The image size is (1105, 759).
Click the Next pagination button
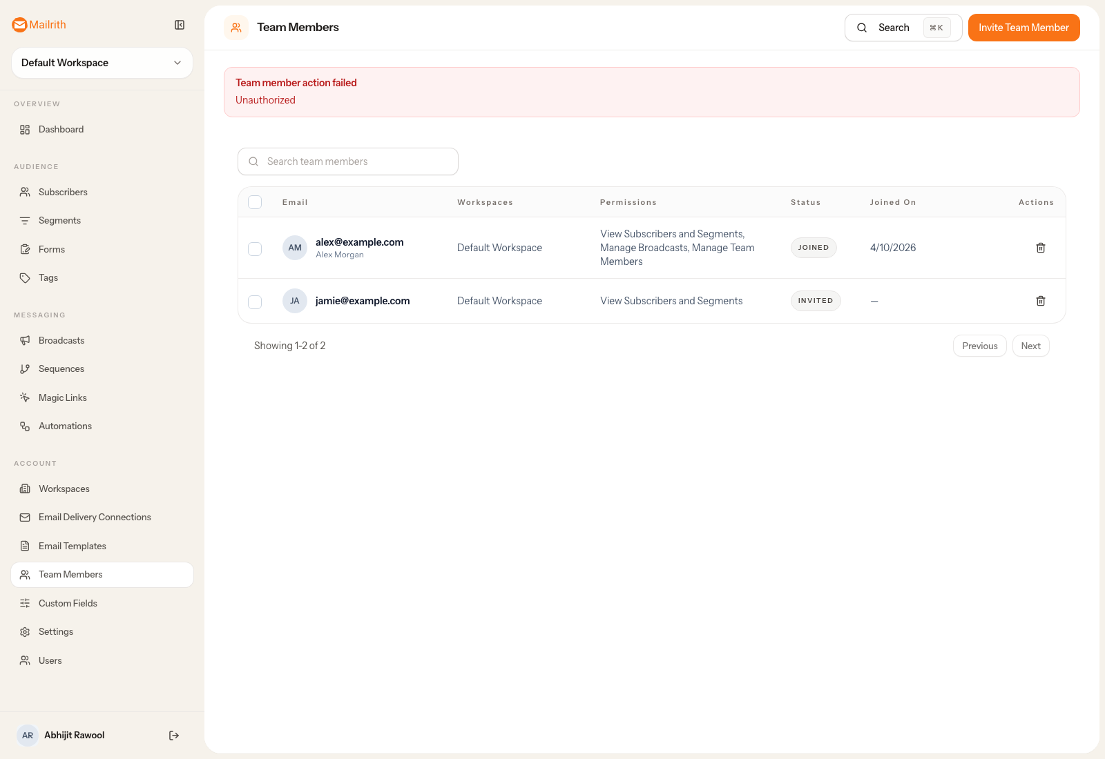pyautogui.click(x=1030, y=346)
